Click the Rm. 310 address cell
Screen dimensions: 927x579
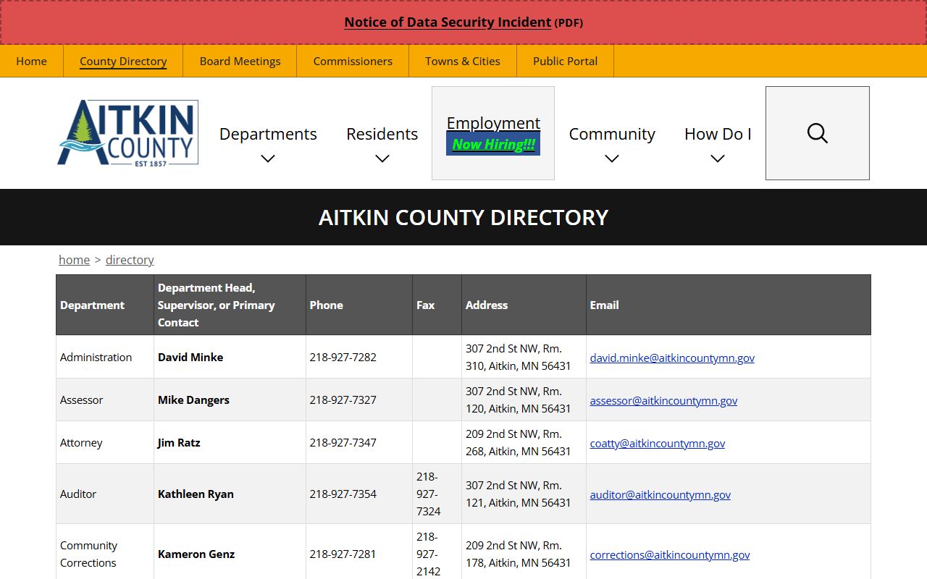pos(524,357)
